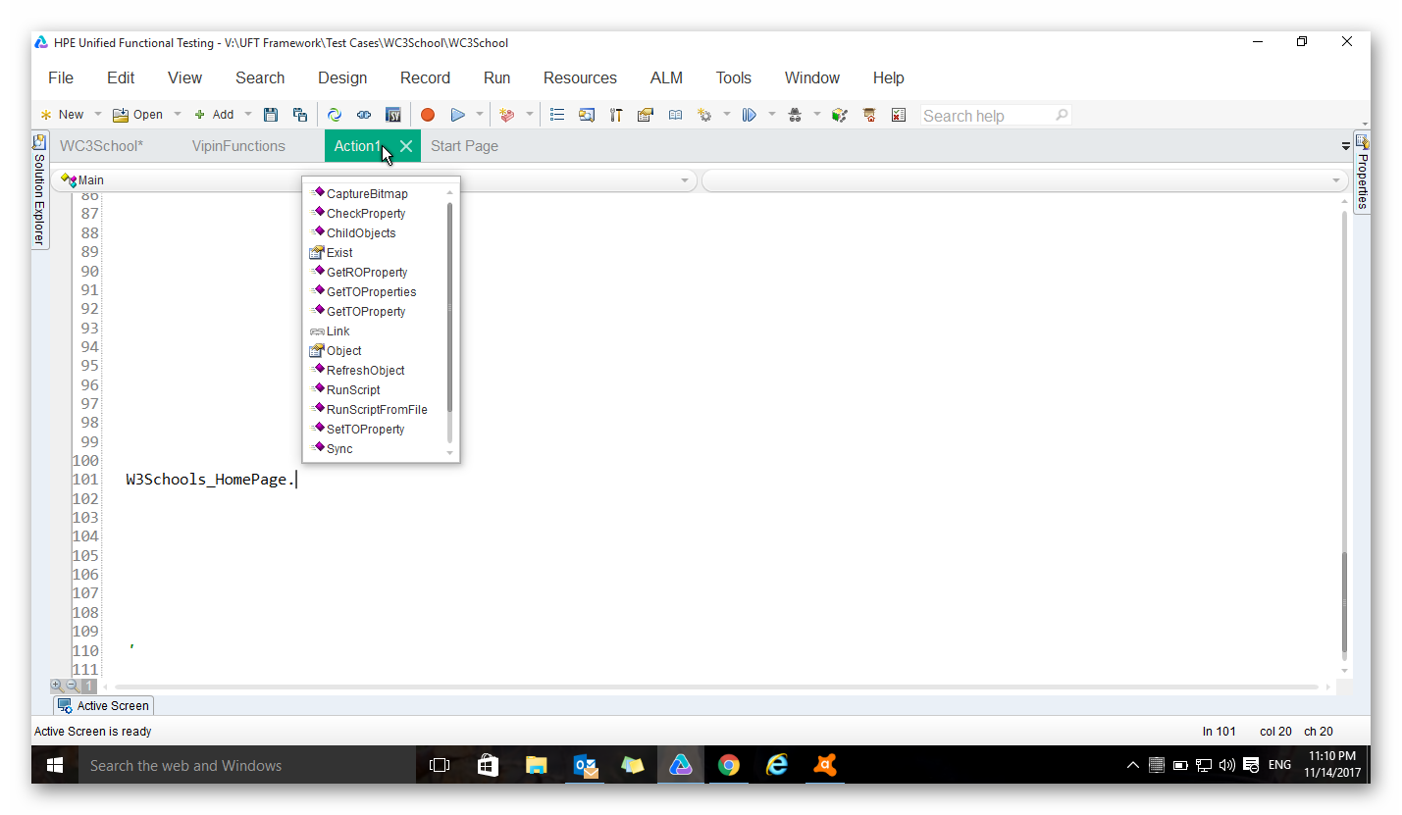The height and width of the screenshot is (815, 1402).
Task: Click the checklist with red X icon
Action: point(898,115)
